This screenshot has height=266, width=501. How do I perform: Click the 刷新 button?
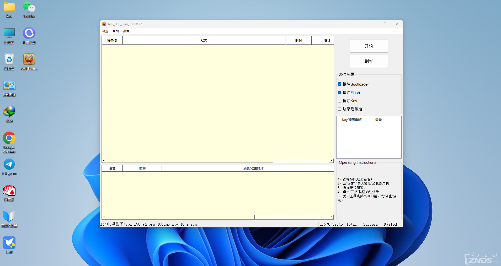[369, 61]
